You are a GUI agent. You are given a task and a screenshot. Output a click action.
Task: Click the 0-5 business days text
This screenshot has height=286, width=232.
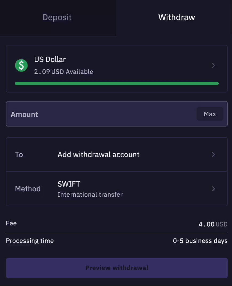tap(200, 241)
